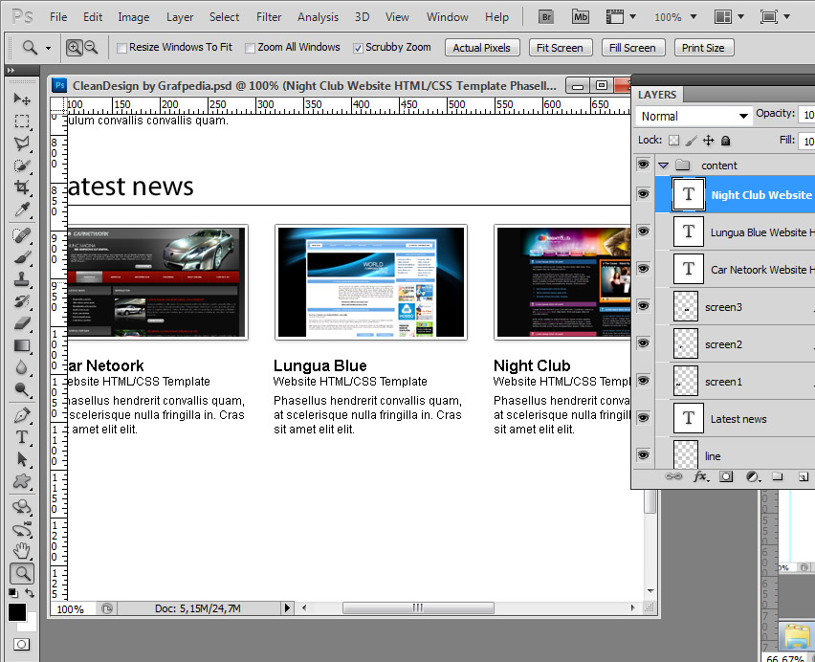Lock layer position

pyautogui.click(x=709, y=141)
